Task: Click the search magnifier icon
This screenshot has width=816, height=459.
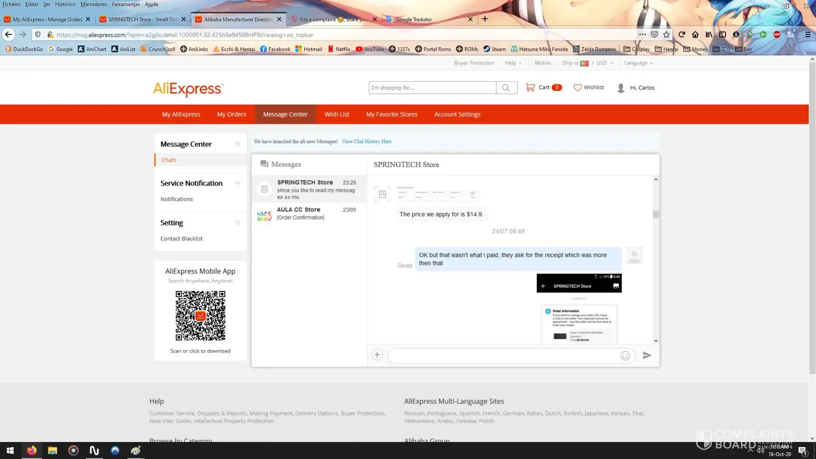Action: pos(506,88)
